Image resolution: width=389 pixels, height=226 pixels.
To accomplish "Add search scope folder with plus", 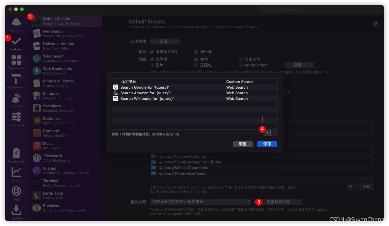I will coord(351,186).
